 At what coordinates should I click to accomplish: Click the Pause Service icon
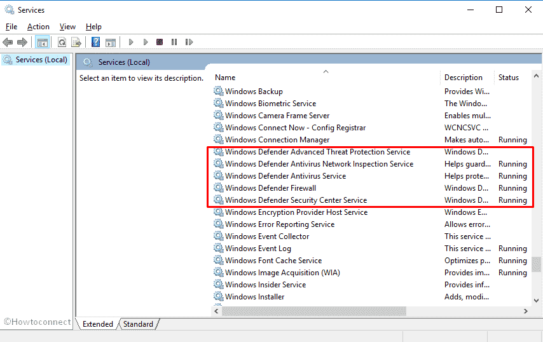[x=174, y=42]
